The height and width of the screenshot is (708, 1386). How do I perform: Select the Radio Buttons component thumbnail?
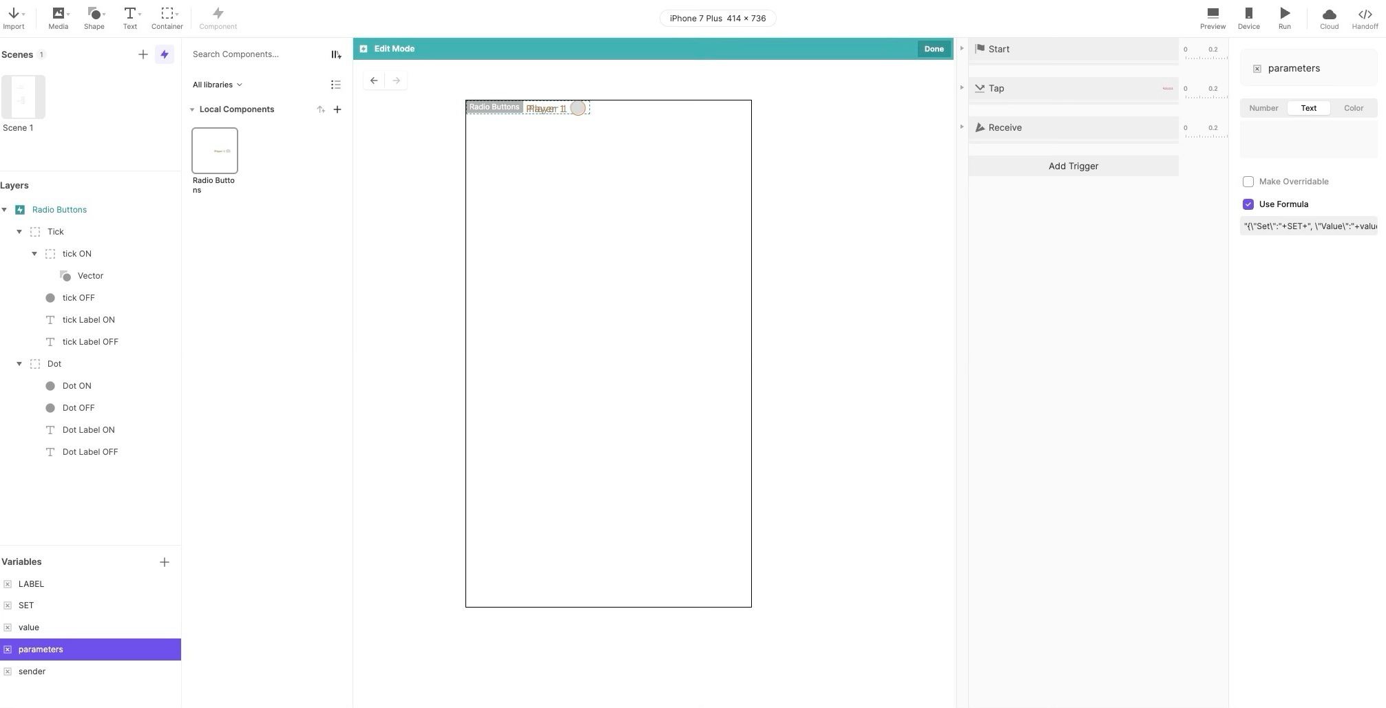(214, 150)
